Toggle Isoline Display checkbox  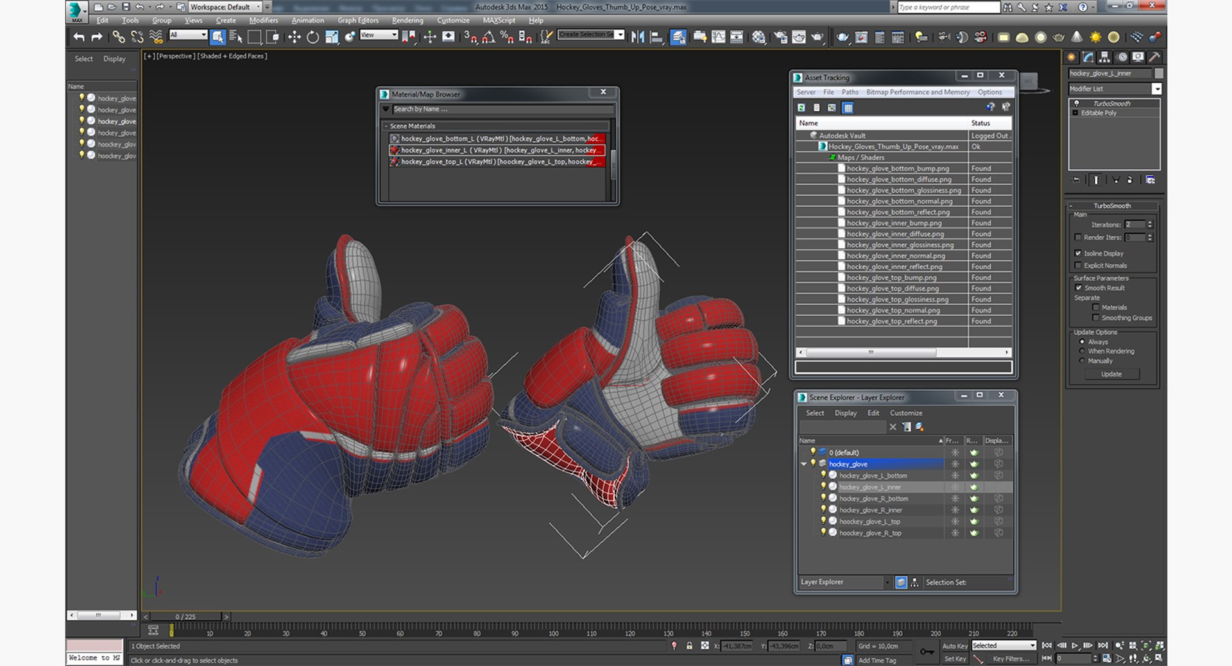coord(1079,253)
